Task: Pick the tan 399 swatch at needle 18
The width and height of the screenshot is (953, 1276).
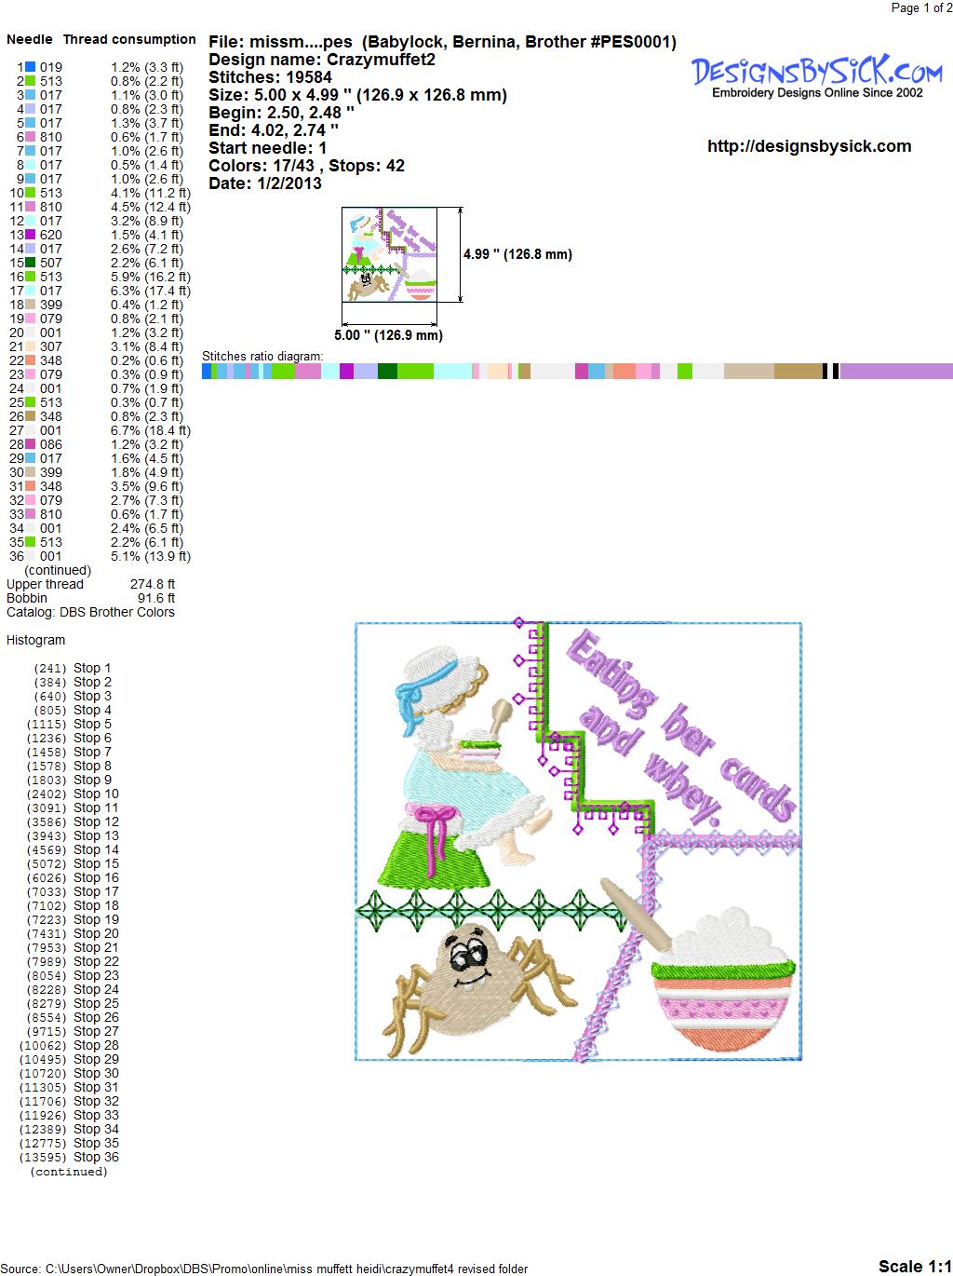Action: tap(31, 305)
